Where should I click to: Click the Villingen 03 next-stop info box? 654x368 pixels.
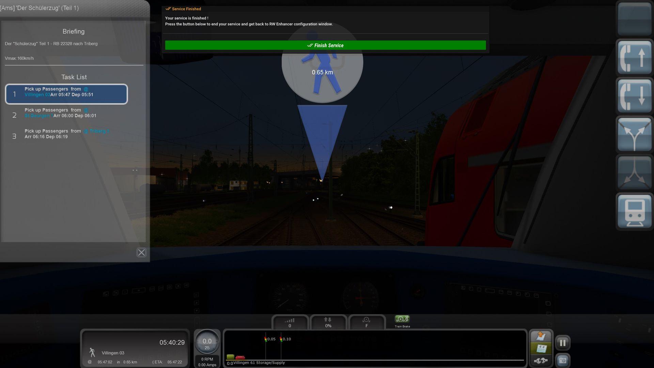click(135, 348)
